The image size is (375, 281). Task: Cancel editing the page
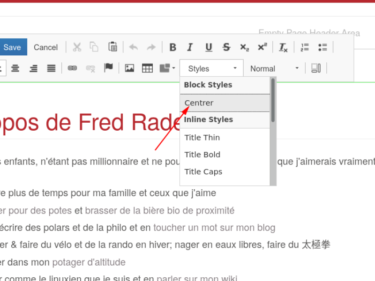point(45,47)
